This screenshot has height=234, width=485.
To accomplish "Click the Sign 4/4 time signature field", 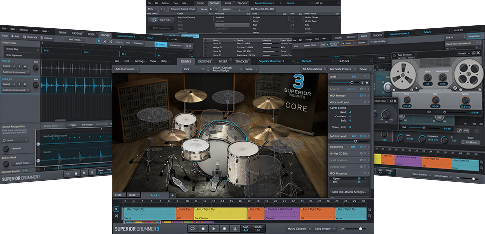I will tap(246, 229).
